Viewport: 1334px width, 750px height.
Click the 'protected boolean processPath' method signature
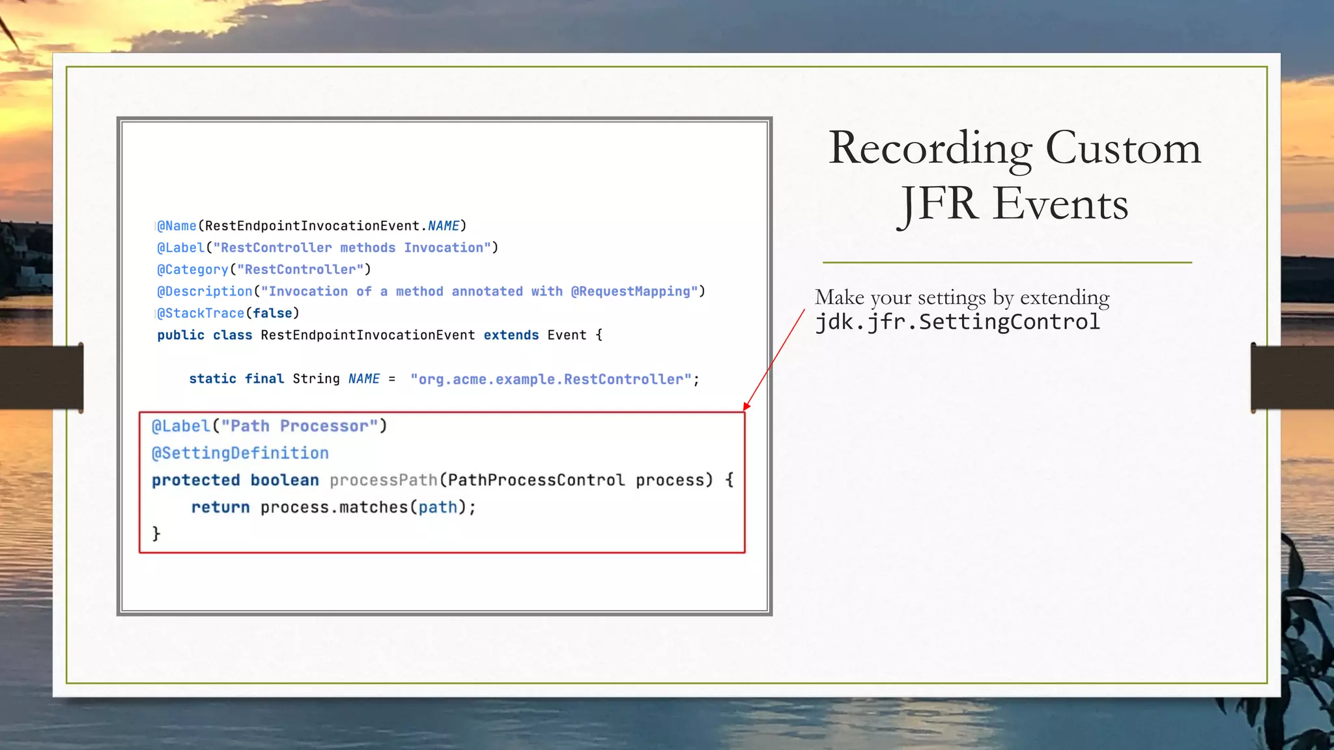point(443,480)
